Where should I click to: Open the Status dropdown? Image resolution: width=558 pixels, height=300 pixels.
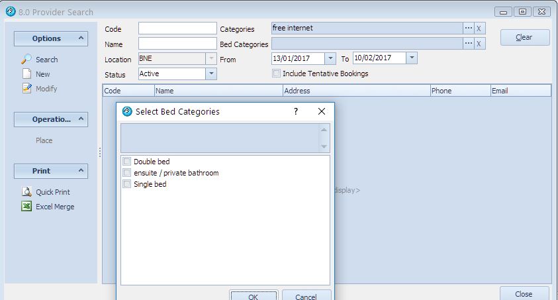211,74
